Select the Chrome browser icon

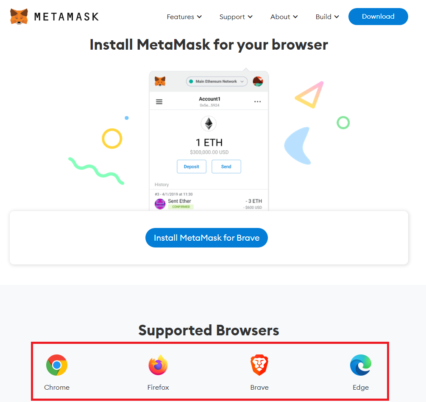(x=57, y=365)
